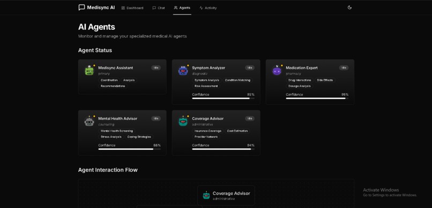Click the Symptom Analysis tag
432x208 pixels.
[207, 80]
